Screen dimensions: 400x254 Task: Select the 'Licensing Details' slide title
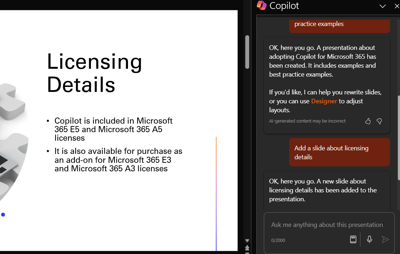tap(94, 73)
